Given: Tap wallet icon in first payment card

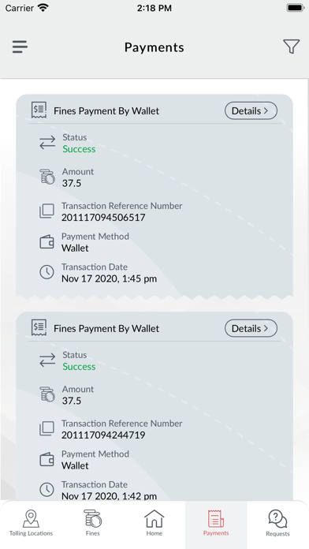Looking at the screenshot, I should point(47,242).
